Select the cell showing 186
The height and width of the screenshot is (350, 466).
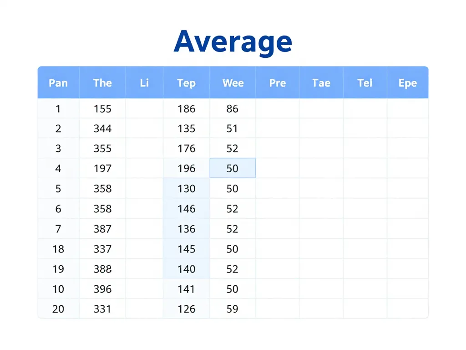tap(186, 109)
